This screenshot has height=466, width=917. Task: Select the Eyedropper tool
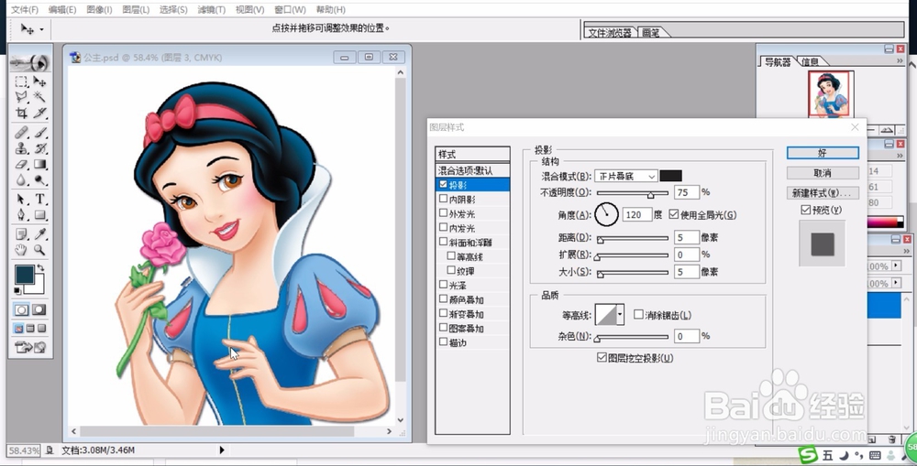[x=39, y=234]
